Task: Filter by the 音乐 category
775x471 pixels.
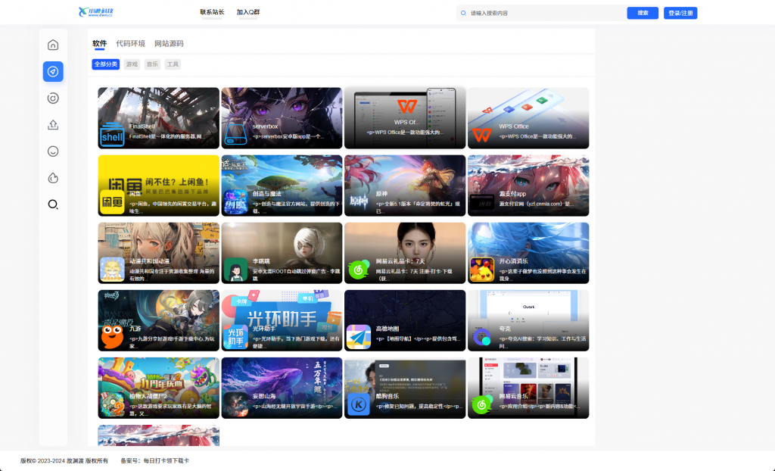Action: pos(152,64)
